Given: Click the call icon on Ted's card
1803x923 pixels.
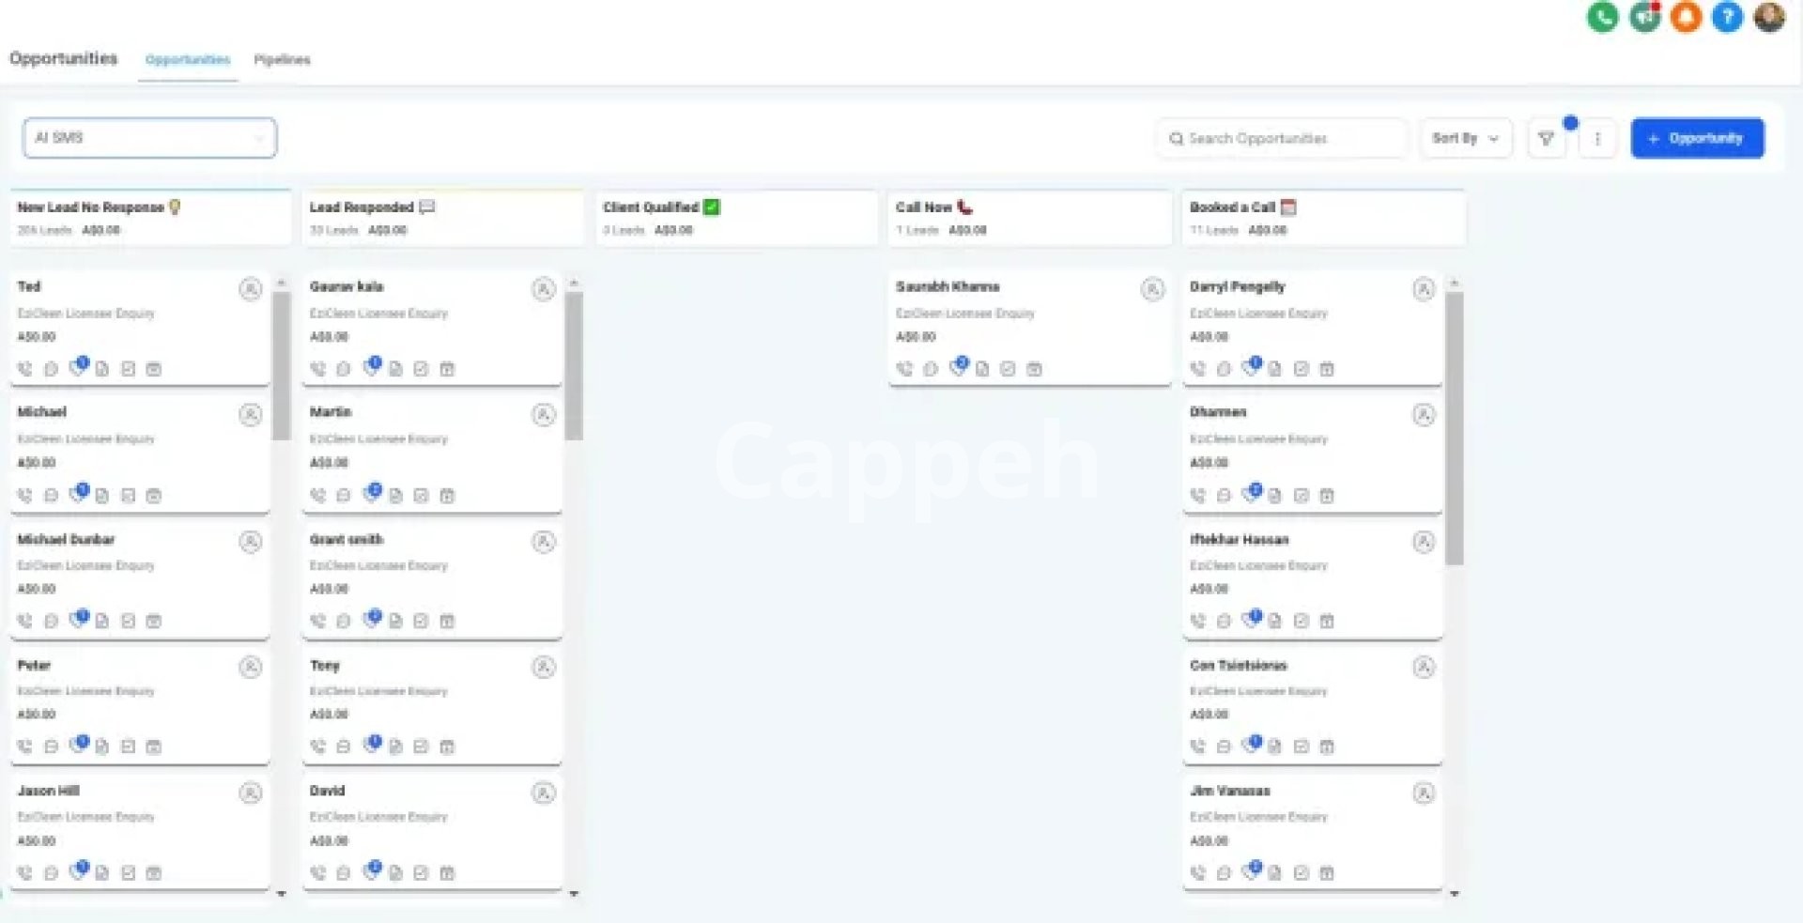Looking at the screenshot, I should pos(25,369).
